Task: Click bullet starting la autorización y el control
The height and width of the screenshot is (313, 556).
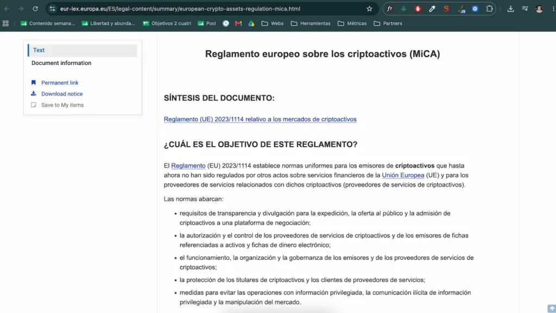Action: pos(324,240)
